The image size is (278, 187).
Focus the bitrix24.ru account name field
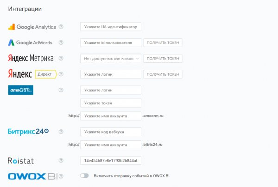111,145
